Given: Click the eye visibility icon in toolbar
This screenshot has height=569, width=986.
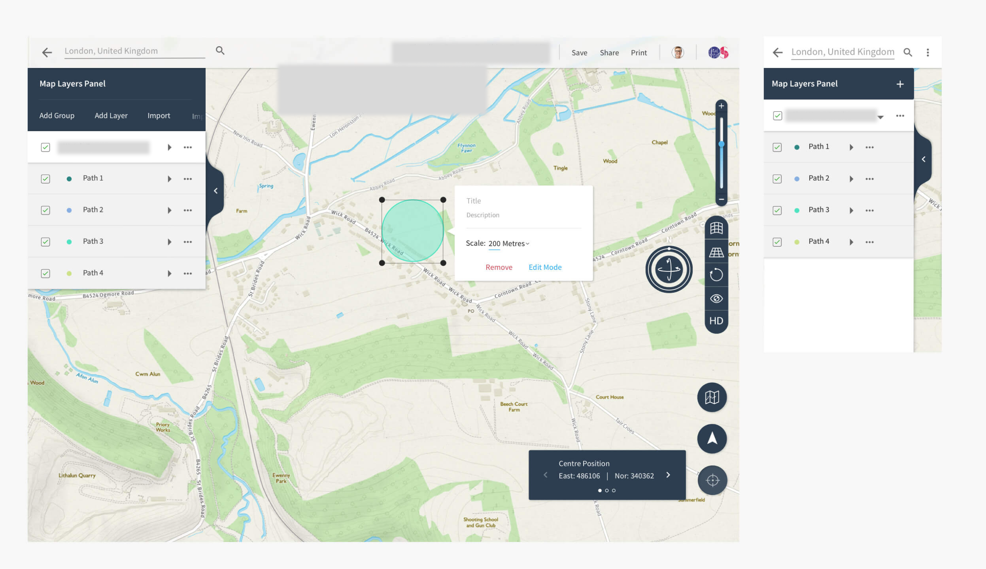Looking at the screenshot, I should (716, 298).
